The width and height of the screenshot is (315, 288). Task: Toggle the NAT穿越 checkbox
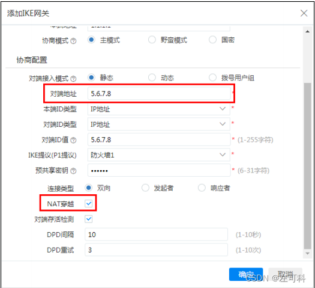[x=89, y=203]
